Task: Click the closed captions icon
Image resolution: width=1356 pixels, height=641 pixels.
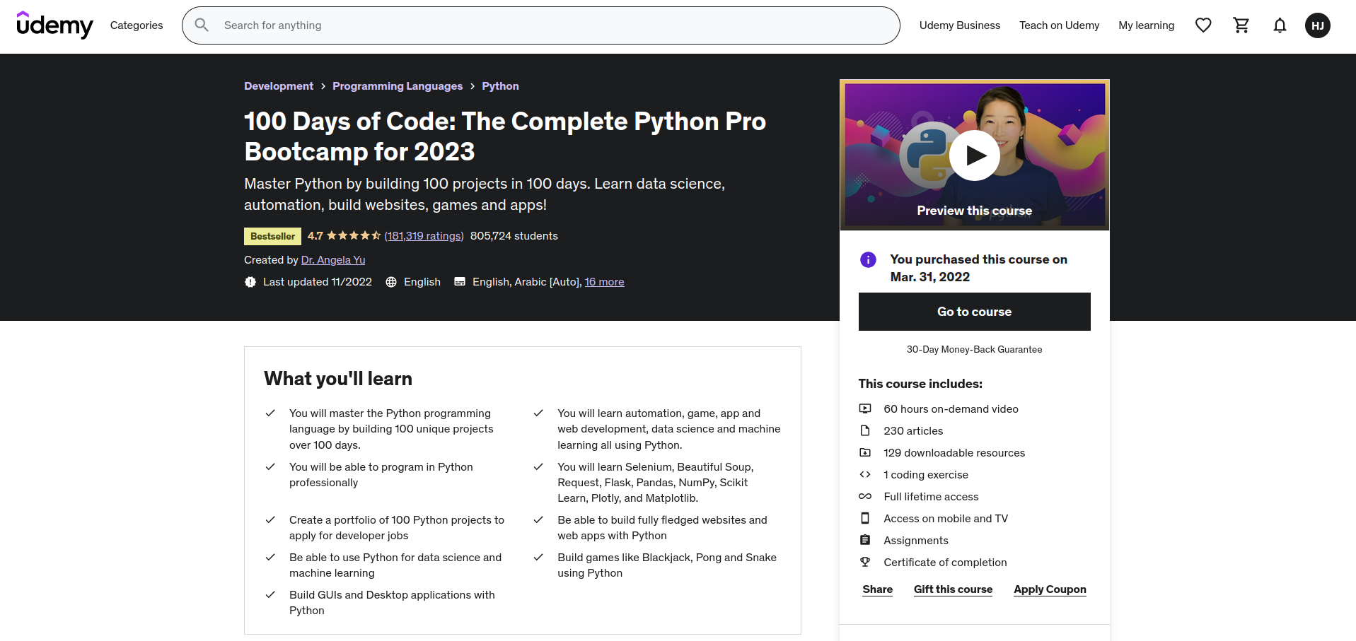Action: (x=460, y=282)
